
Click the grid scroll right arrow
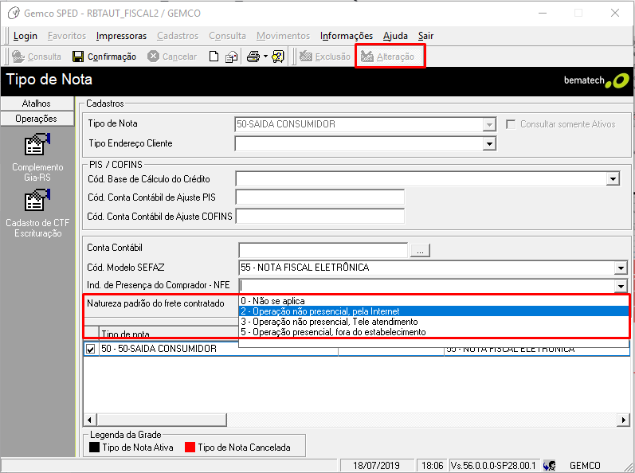[x=623, y=420]
